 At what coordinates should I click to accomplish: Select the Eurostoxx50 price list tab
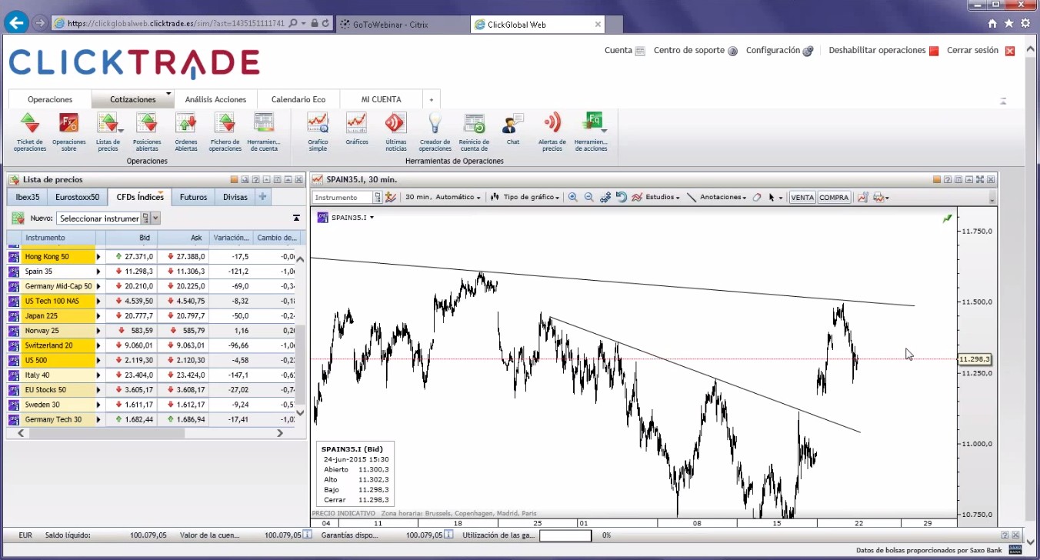(78, 197)
